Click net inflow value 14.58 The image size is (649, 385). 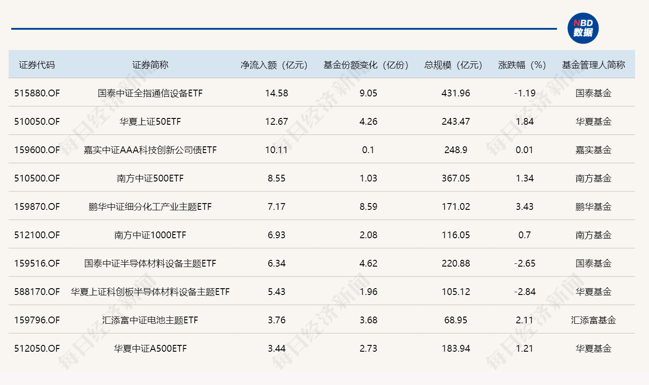click(x=277, y=93)
